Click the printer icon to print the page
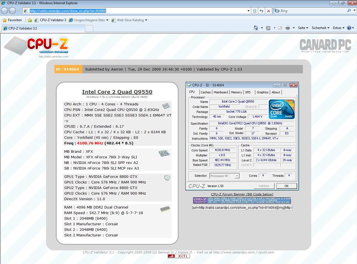 (288, 28)
